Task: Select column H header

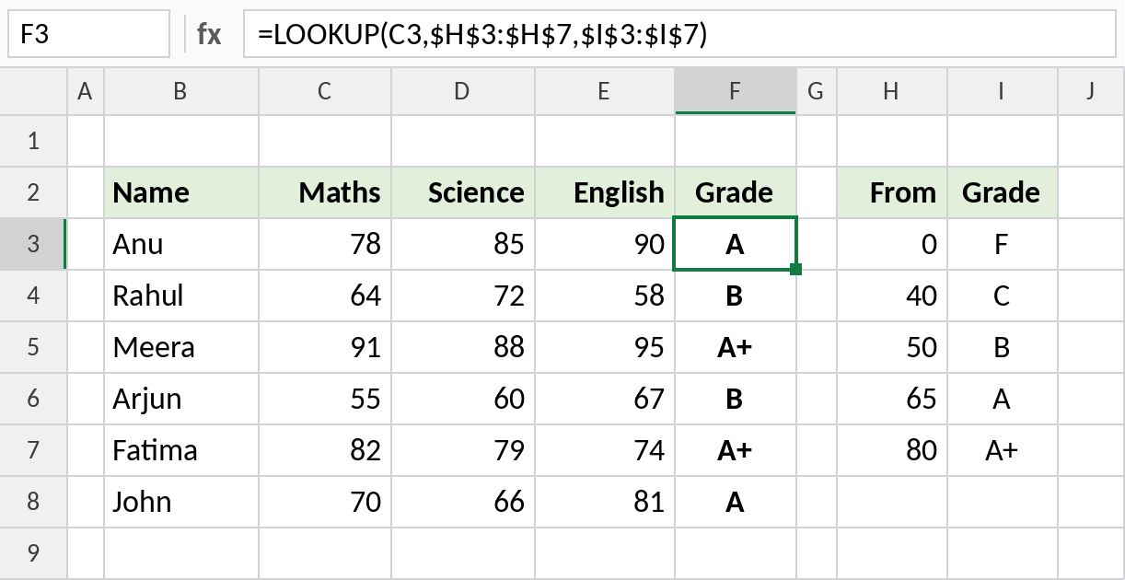Action: point(892,90)
